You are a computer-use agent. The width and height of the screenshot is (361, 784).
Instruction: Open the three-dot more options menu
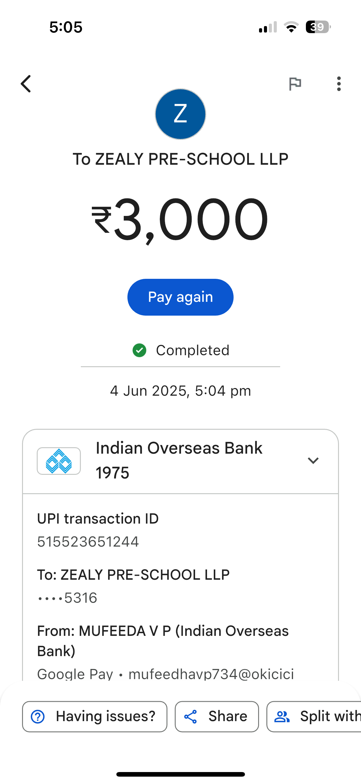[x=339, y=84]
